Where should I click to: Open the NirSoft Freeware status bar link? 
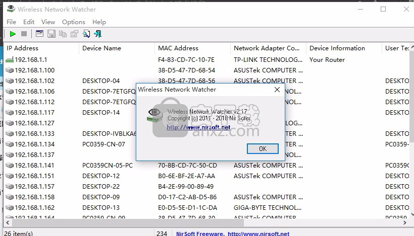tap(233, 233)
